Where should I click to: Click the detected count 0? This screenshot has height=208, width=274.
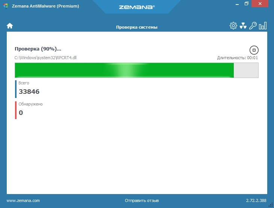click(21, 113)
